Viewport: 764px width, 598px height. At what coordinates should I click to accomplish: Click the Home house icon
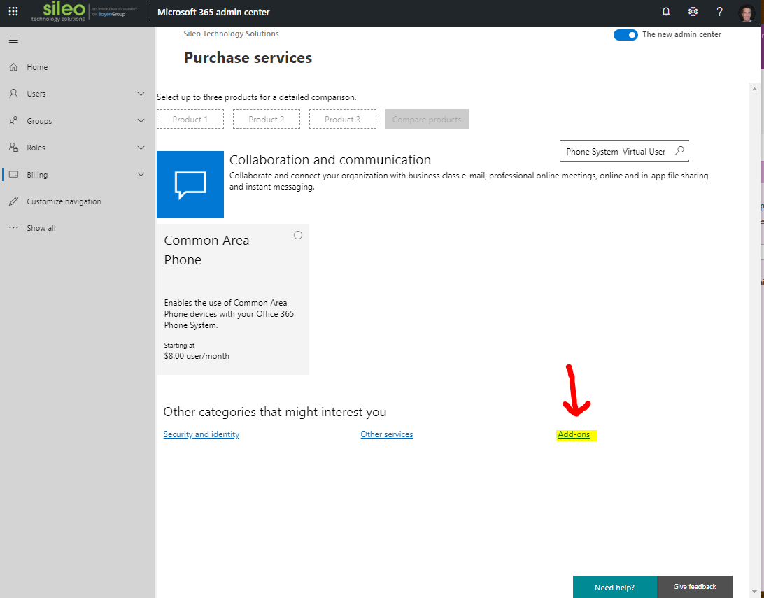(x=14, y=67)
